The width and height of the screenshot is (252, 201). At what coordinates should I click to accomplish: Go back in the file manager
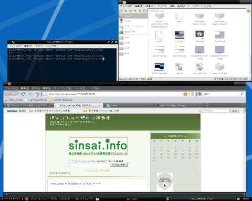tap(126, 11)
